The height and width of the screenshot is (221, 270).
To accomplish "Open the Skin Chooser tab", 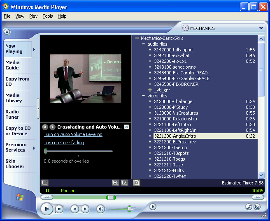I will [x=15, y=164].
